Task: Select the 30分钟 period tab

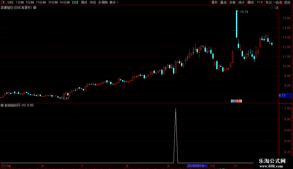Action: coord(53,2)
